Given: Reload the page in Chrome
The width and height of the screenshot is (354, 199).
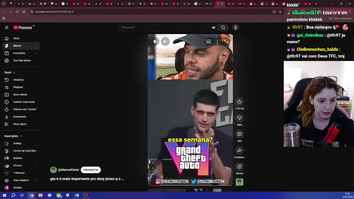Looking at the screenshot, I should tap(17, 12).
